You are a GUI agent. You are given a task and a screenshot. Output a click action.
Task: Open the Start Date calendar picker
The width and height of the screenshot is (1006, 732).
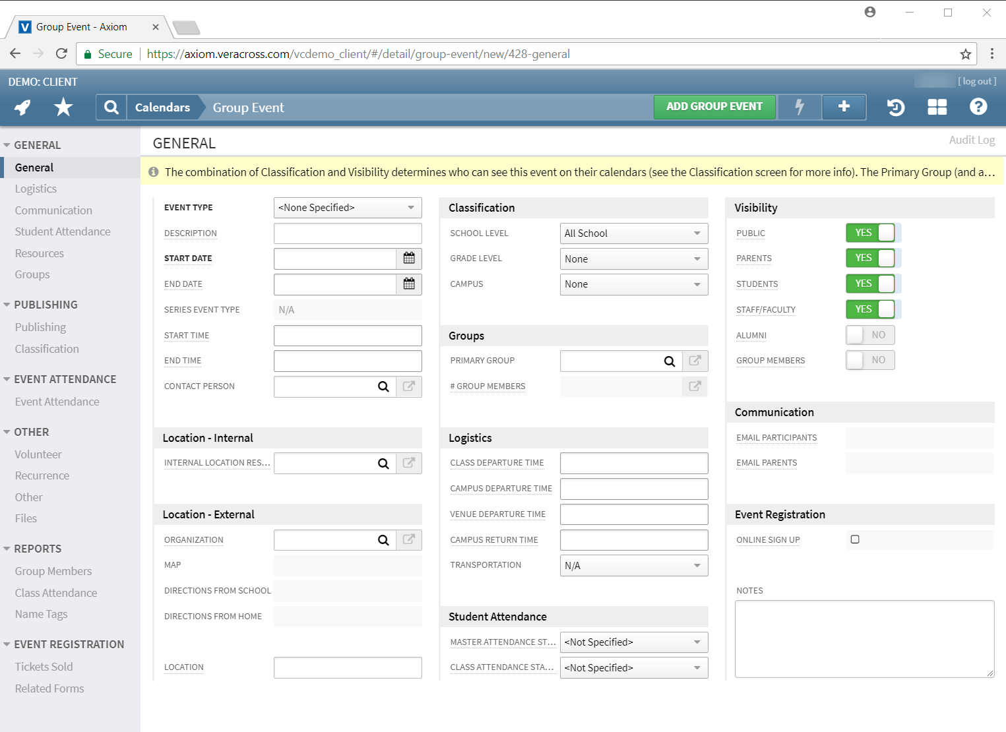coord(409,259)
